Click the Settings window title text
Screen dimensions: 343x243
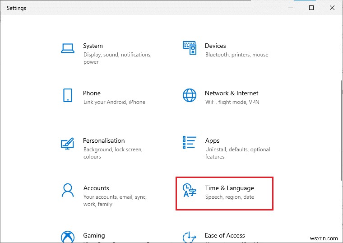point(16,8)
